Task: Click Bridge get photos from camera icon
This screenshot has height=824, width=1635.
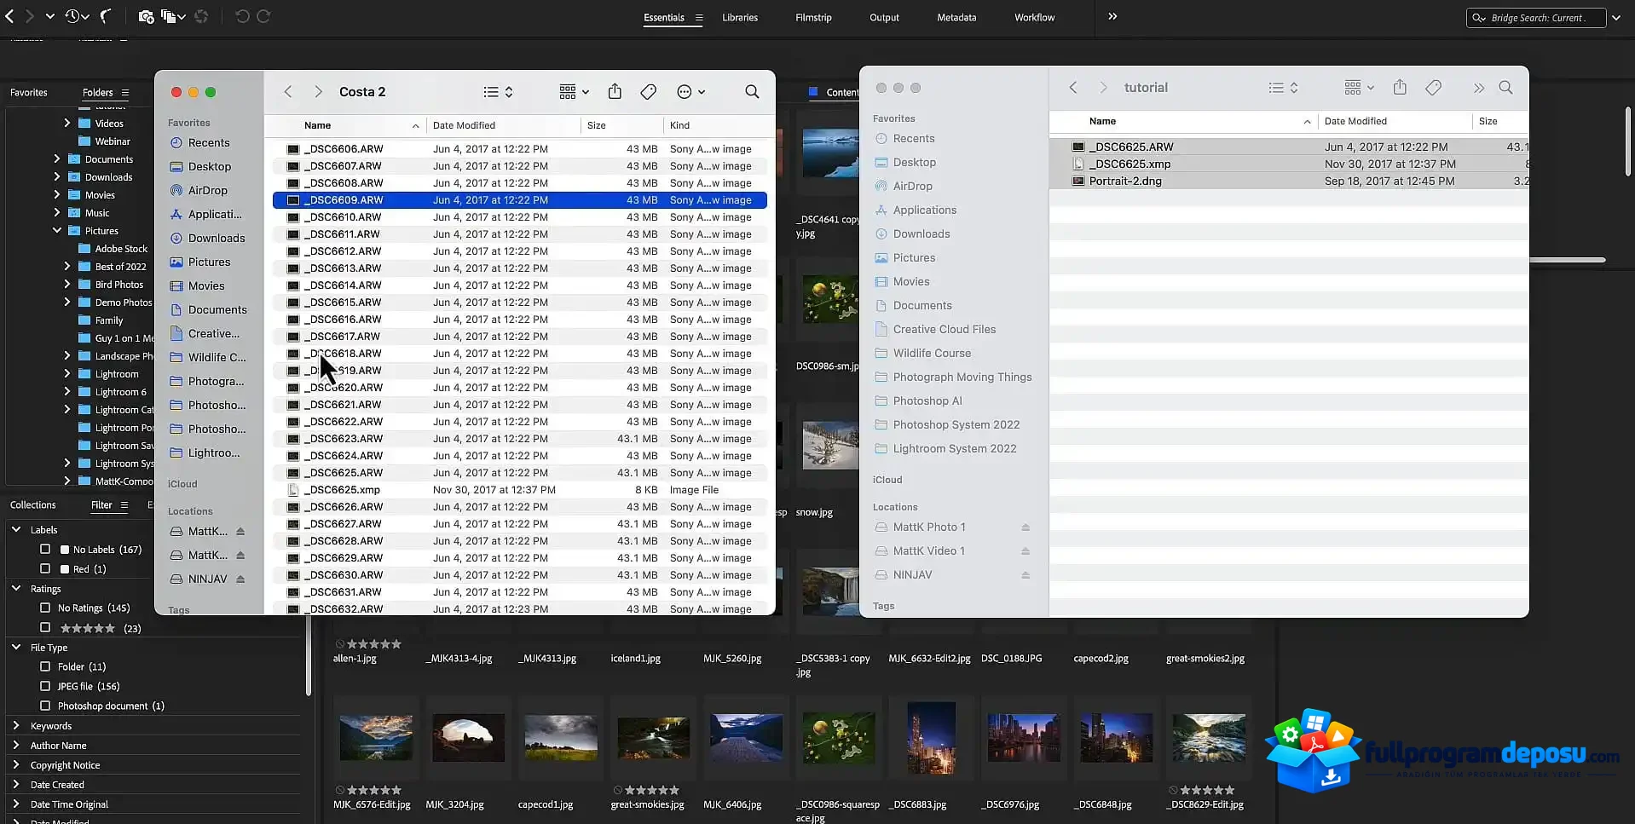Action: tap(146, 16)
